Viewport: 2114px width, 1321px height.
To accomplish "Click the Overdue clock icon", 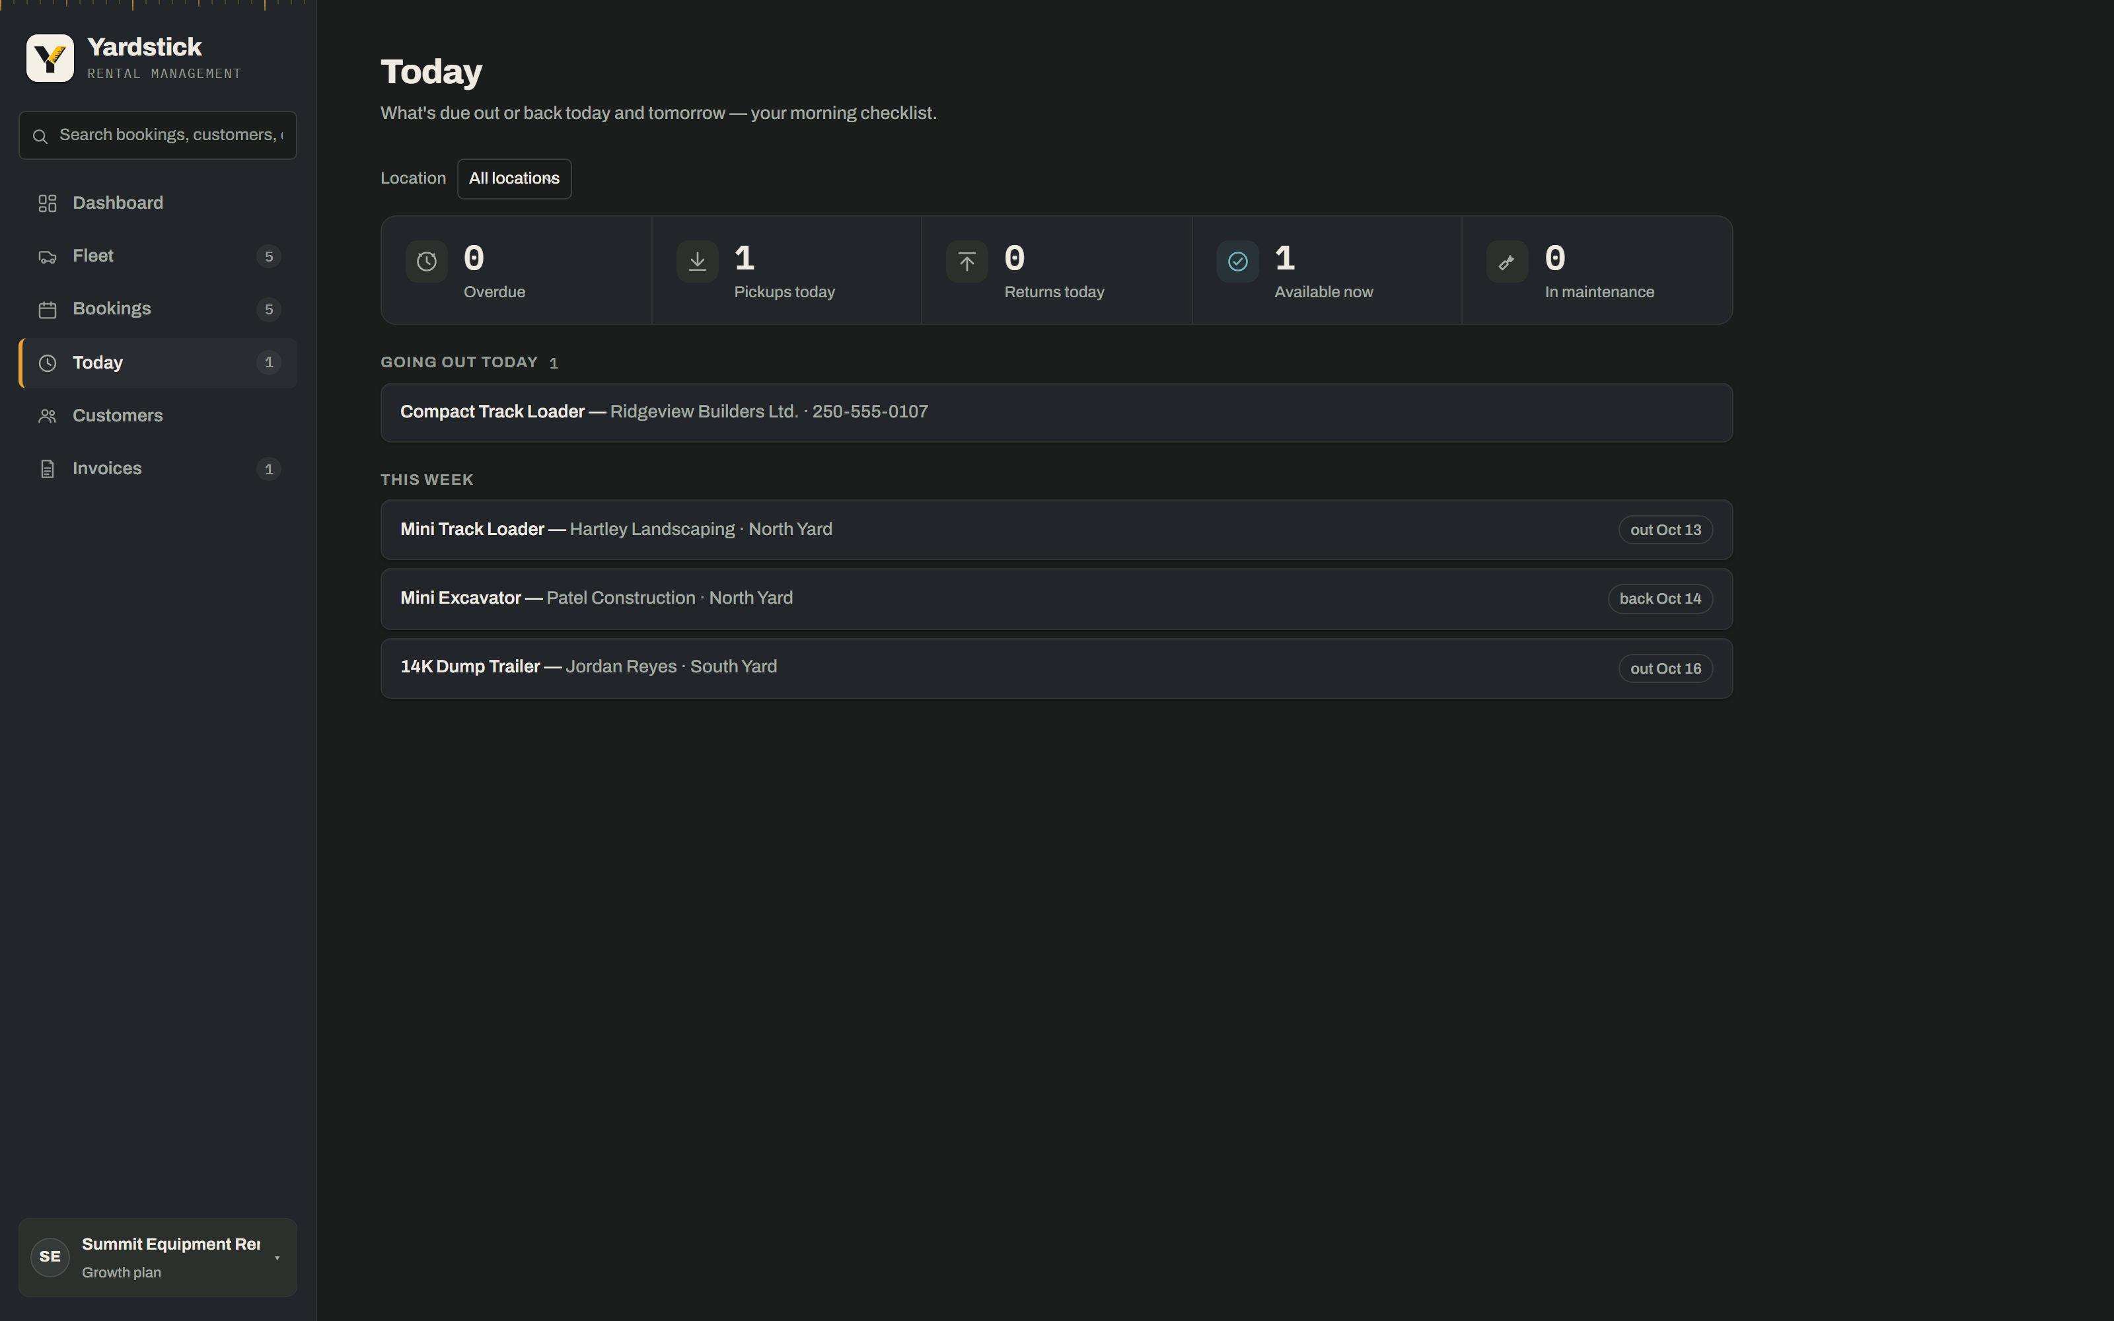I will pos(426,262).
